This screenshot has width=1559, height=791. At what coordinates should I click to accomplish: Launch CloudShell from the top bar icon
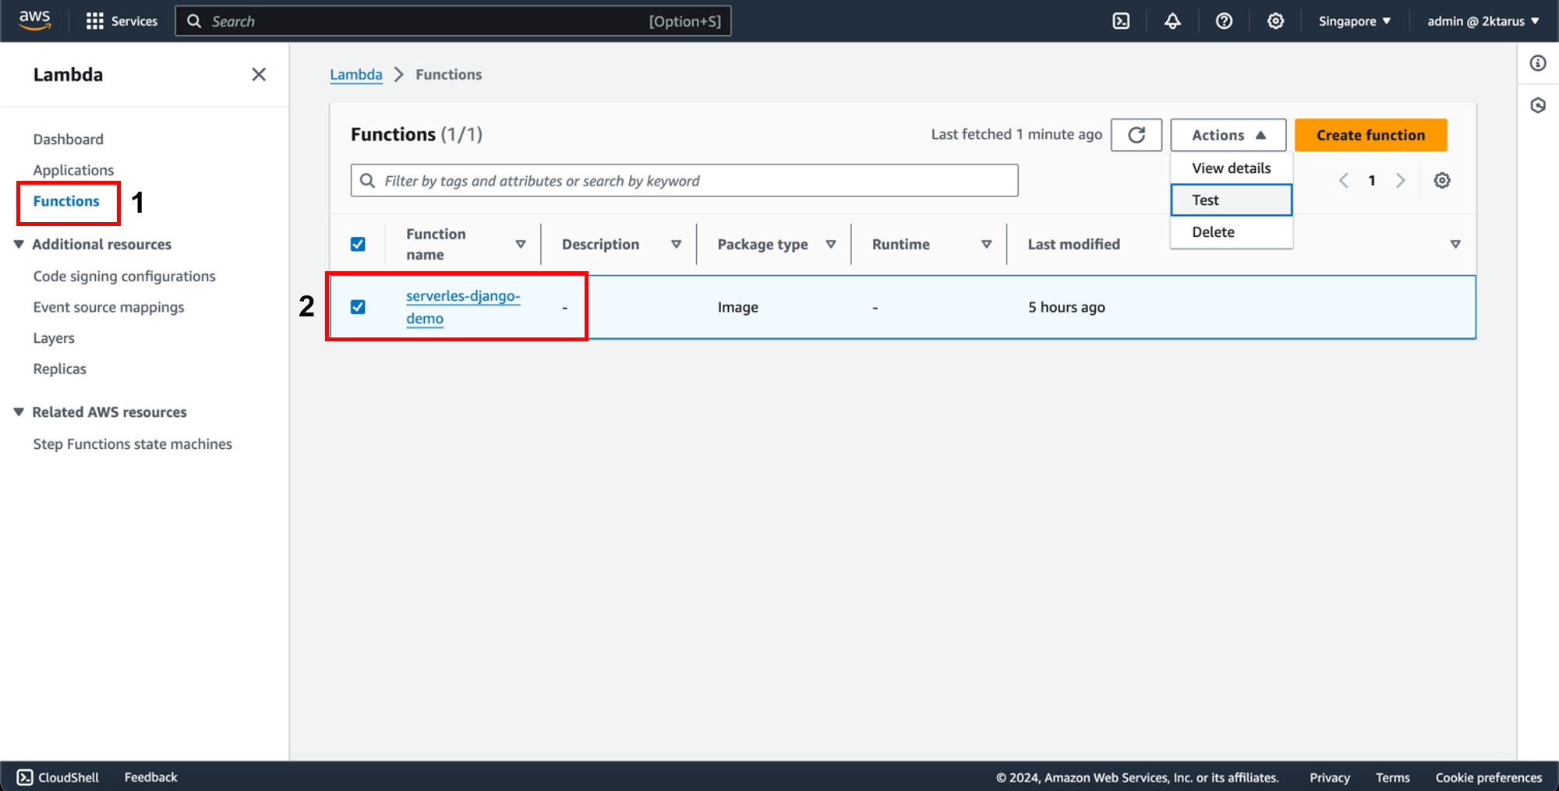tap(1121, 21)
